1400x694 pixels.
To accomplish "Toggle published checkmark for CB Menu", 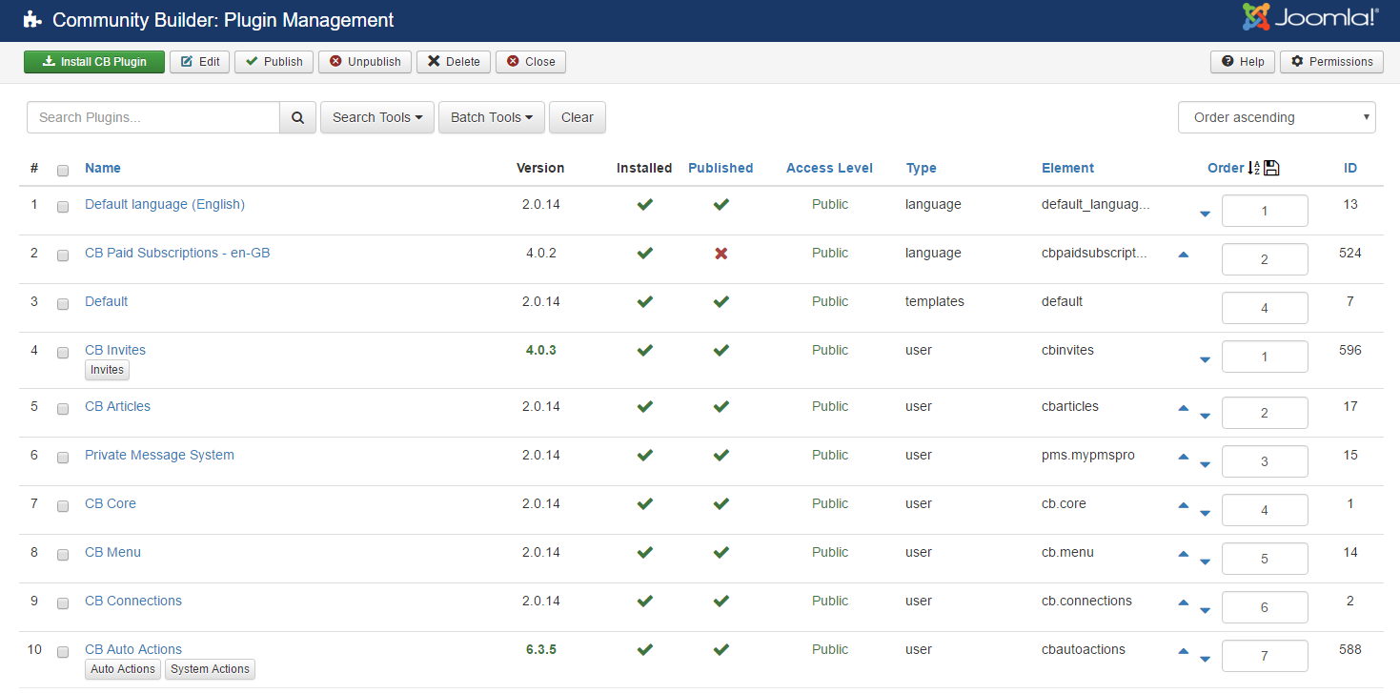I will coord(721,552).
